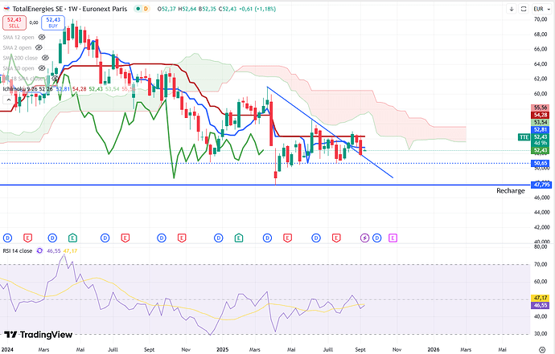
Task: Toggle visibility eye for SMA 12 open
Action: tap(42, 37)
